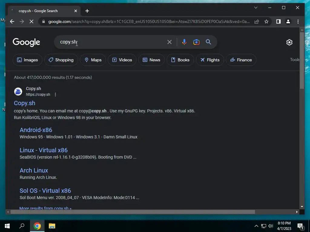Open Windows taskbar search

(22, 226)
